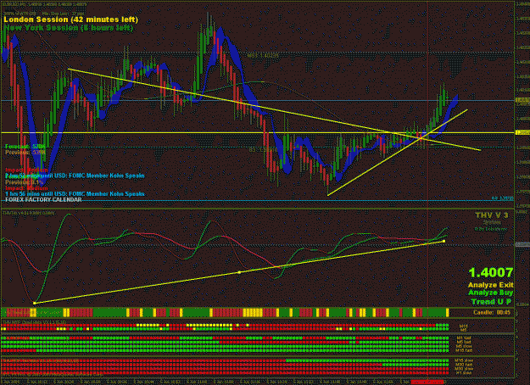The image size is (530, 385).
Task: Click the Analyze Exit signal text
Action: coord(490,285)
